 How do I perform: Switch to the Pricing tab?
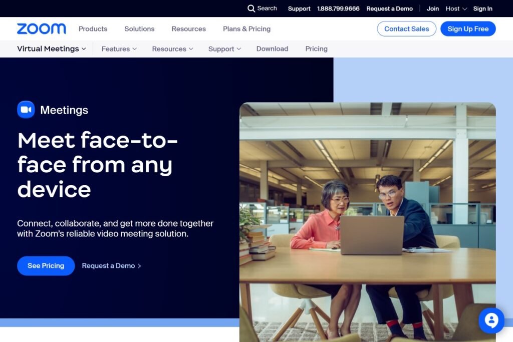pos(316,49)
